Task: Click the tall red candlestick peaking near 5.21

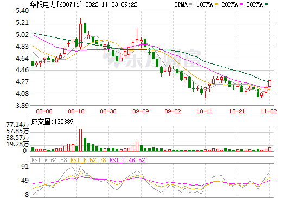Action: point(80,34)
